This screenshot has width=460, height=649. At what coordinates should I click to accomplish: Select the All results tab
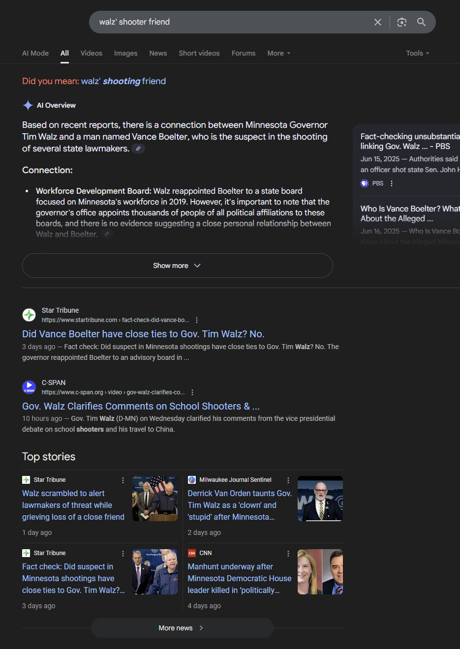click(x=64, y=53)
